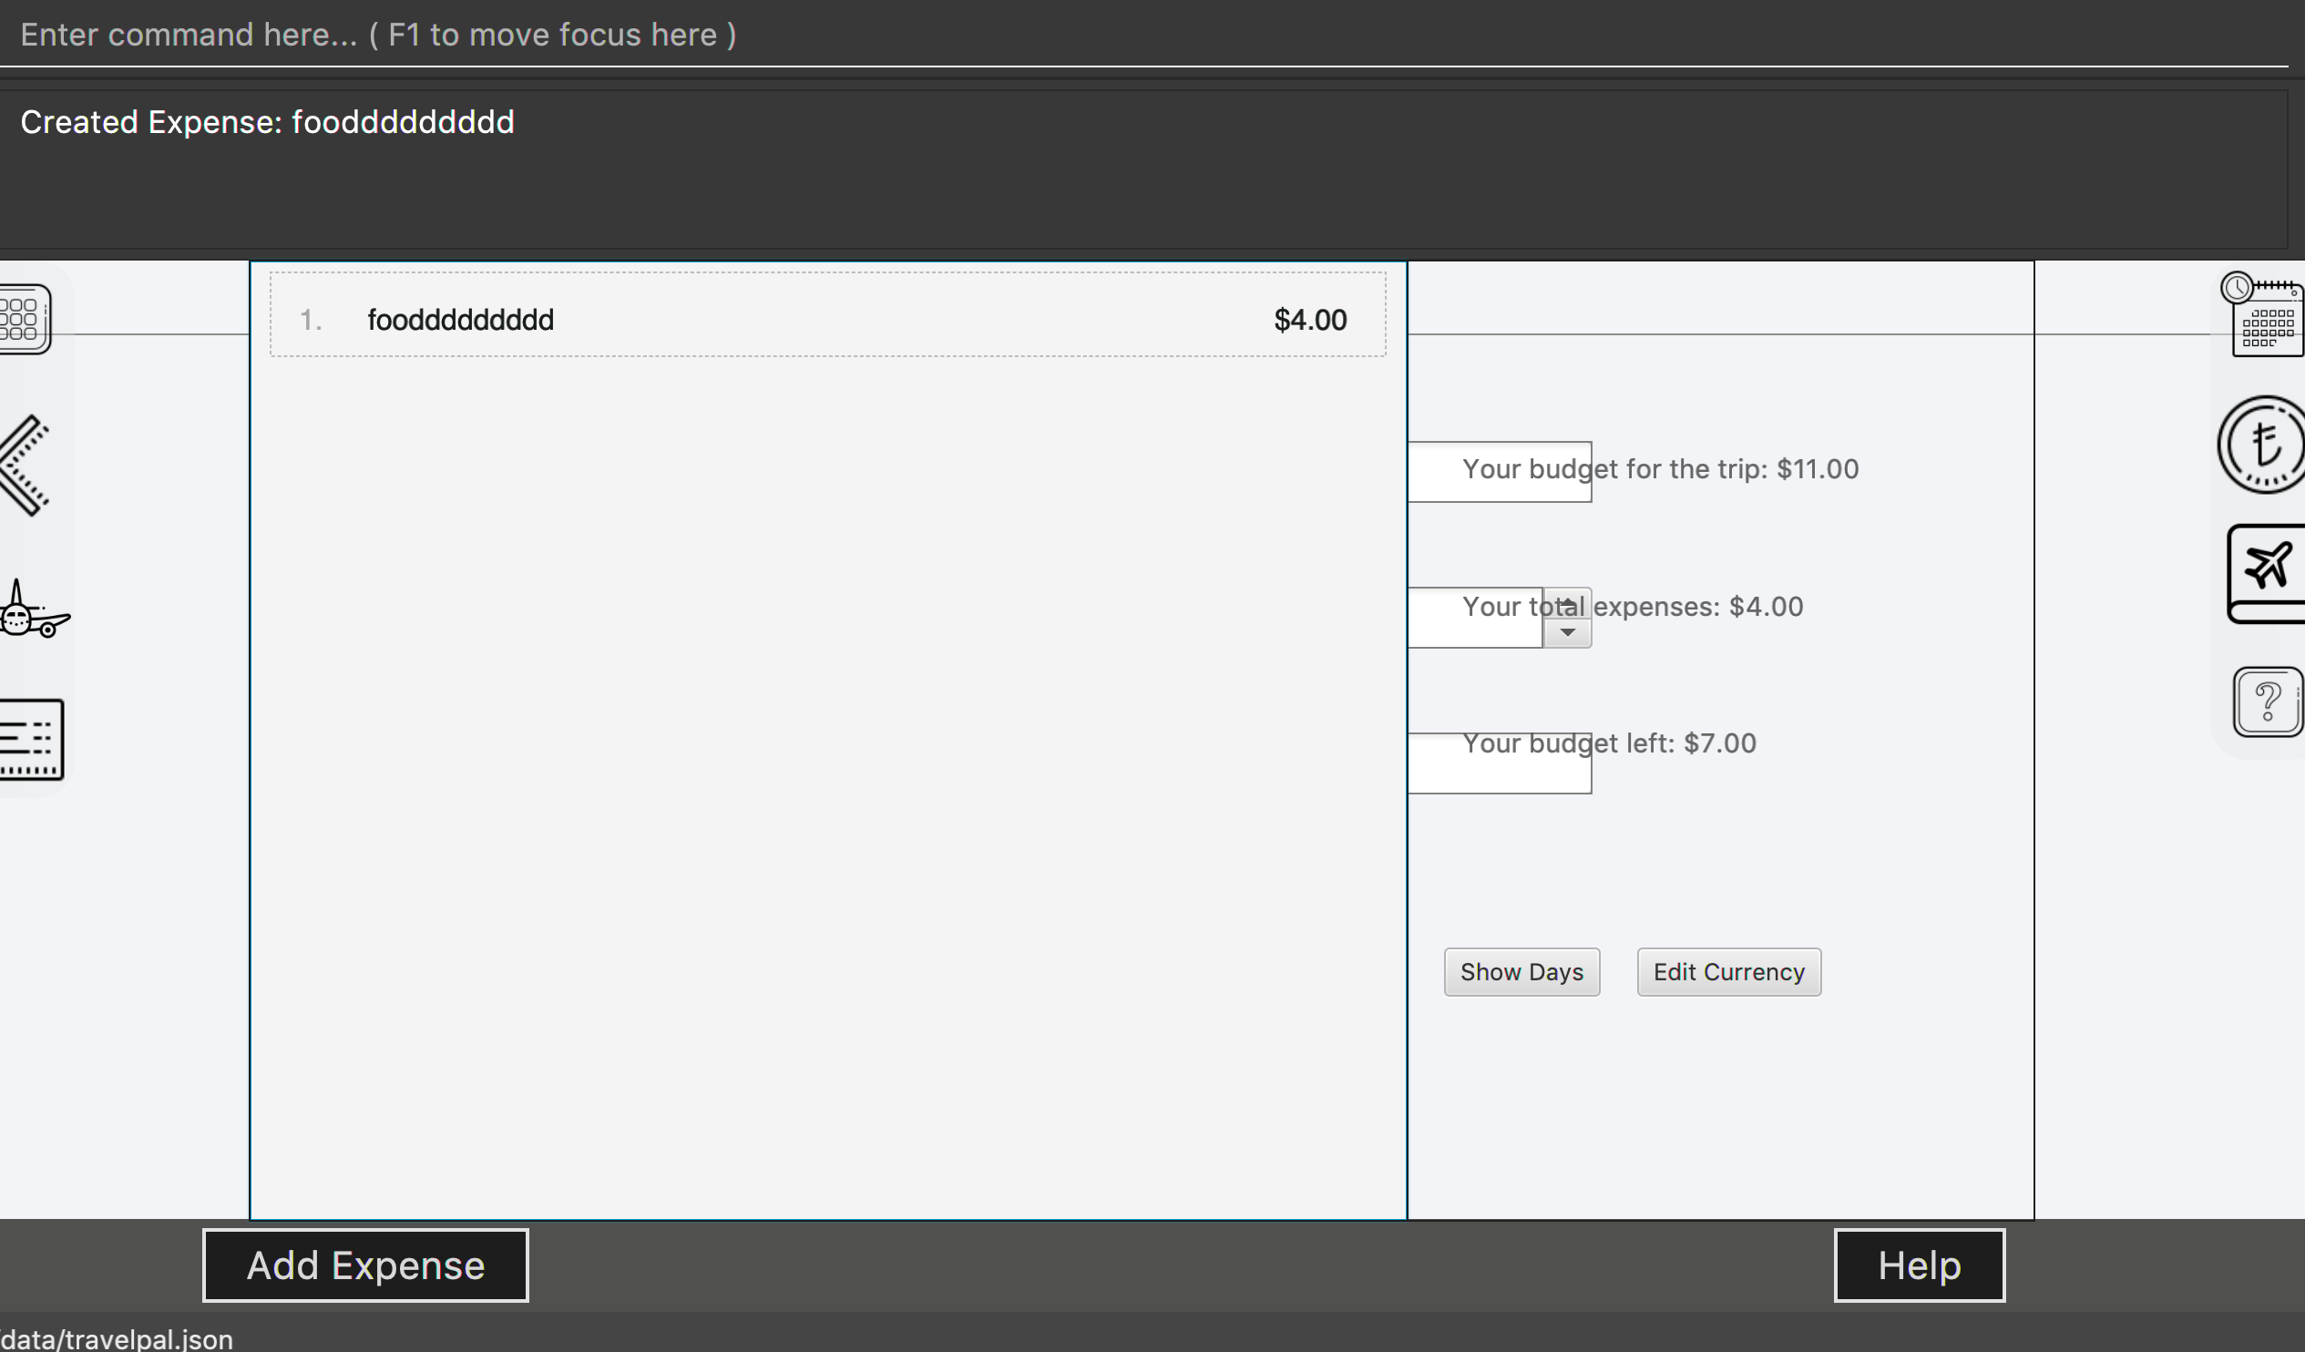Click the travelpal.json file path
The image size is (2305, 1352).
pyautogui.click(x=116, y=1336)
